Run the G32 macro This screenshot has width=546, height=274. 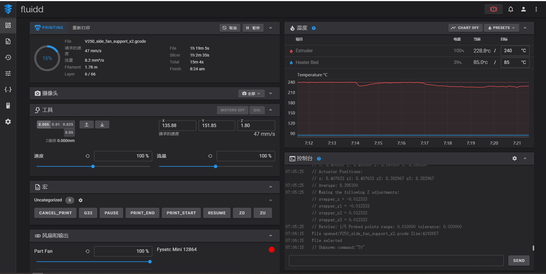click(88, 213)
